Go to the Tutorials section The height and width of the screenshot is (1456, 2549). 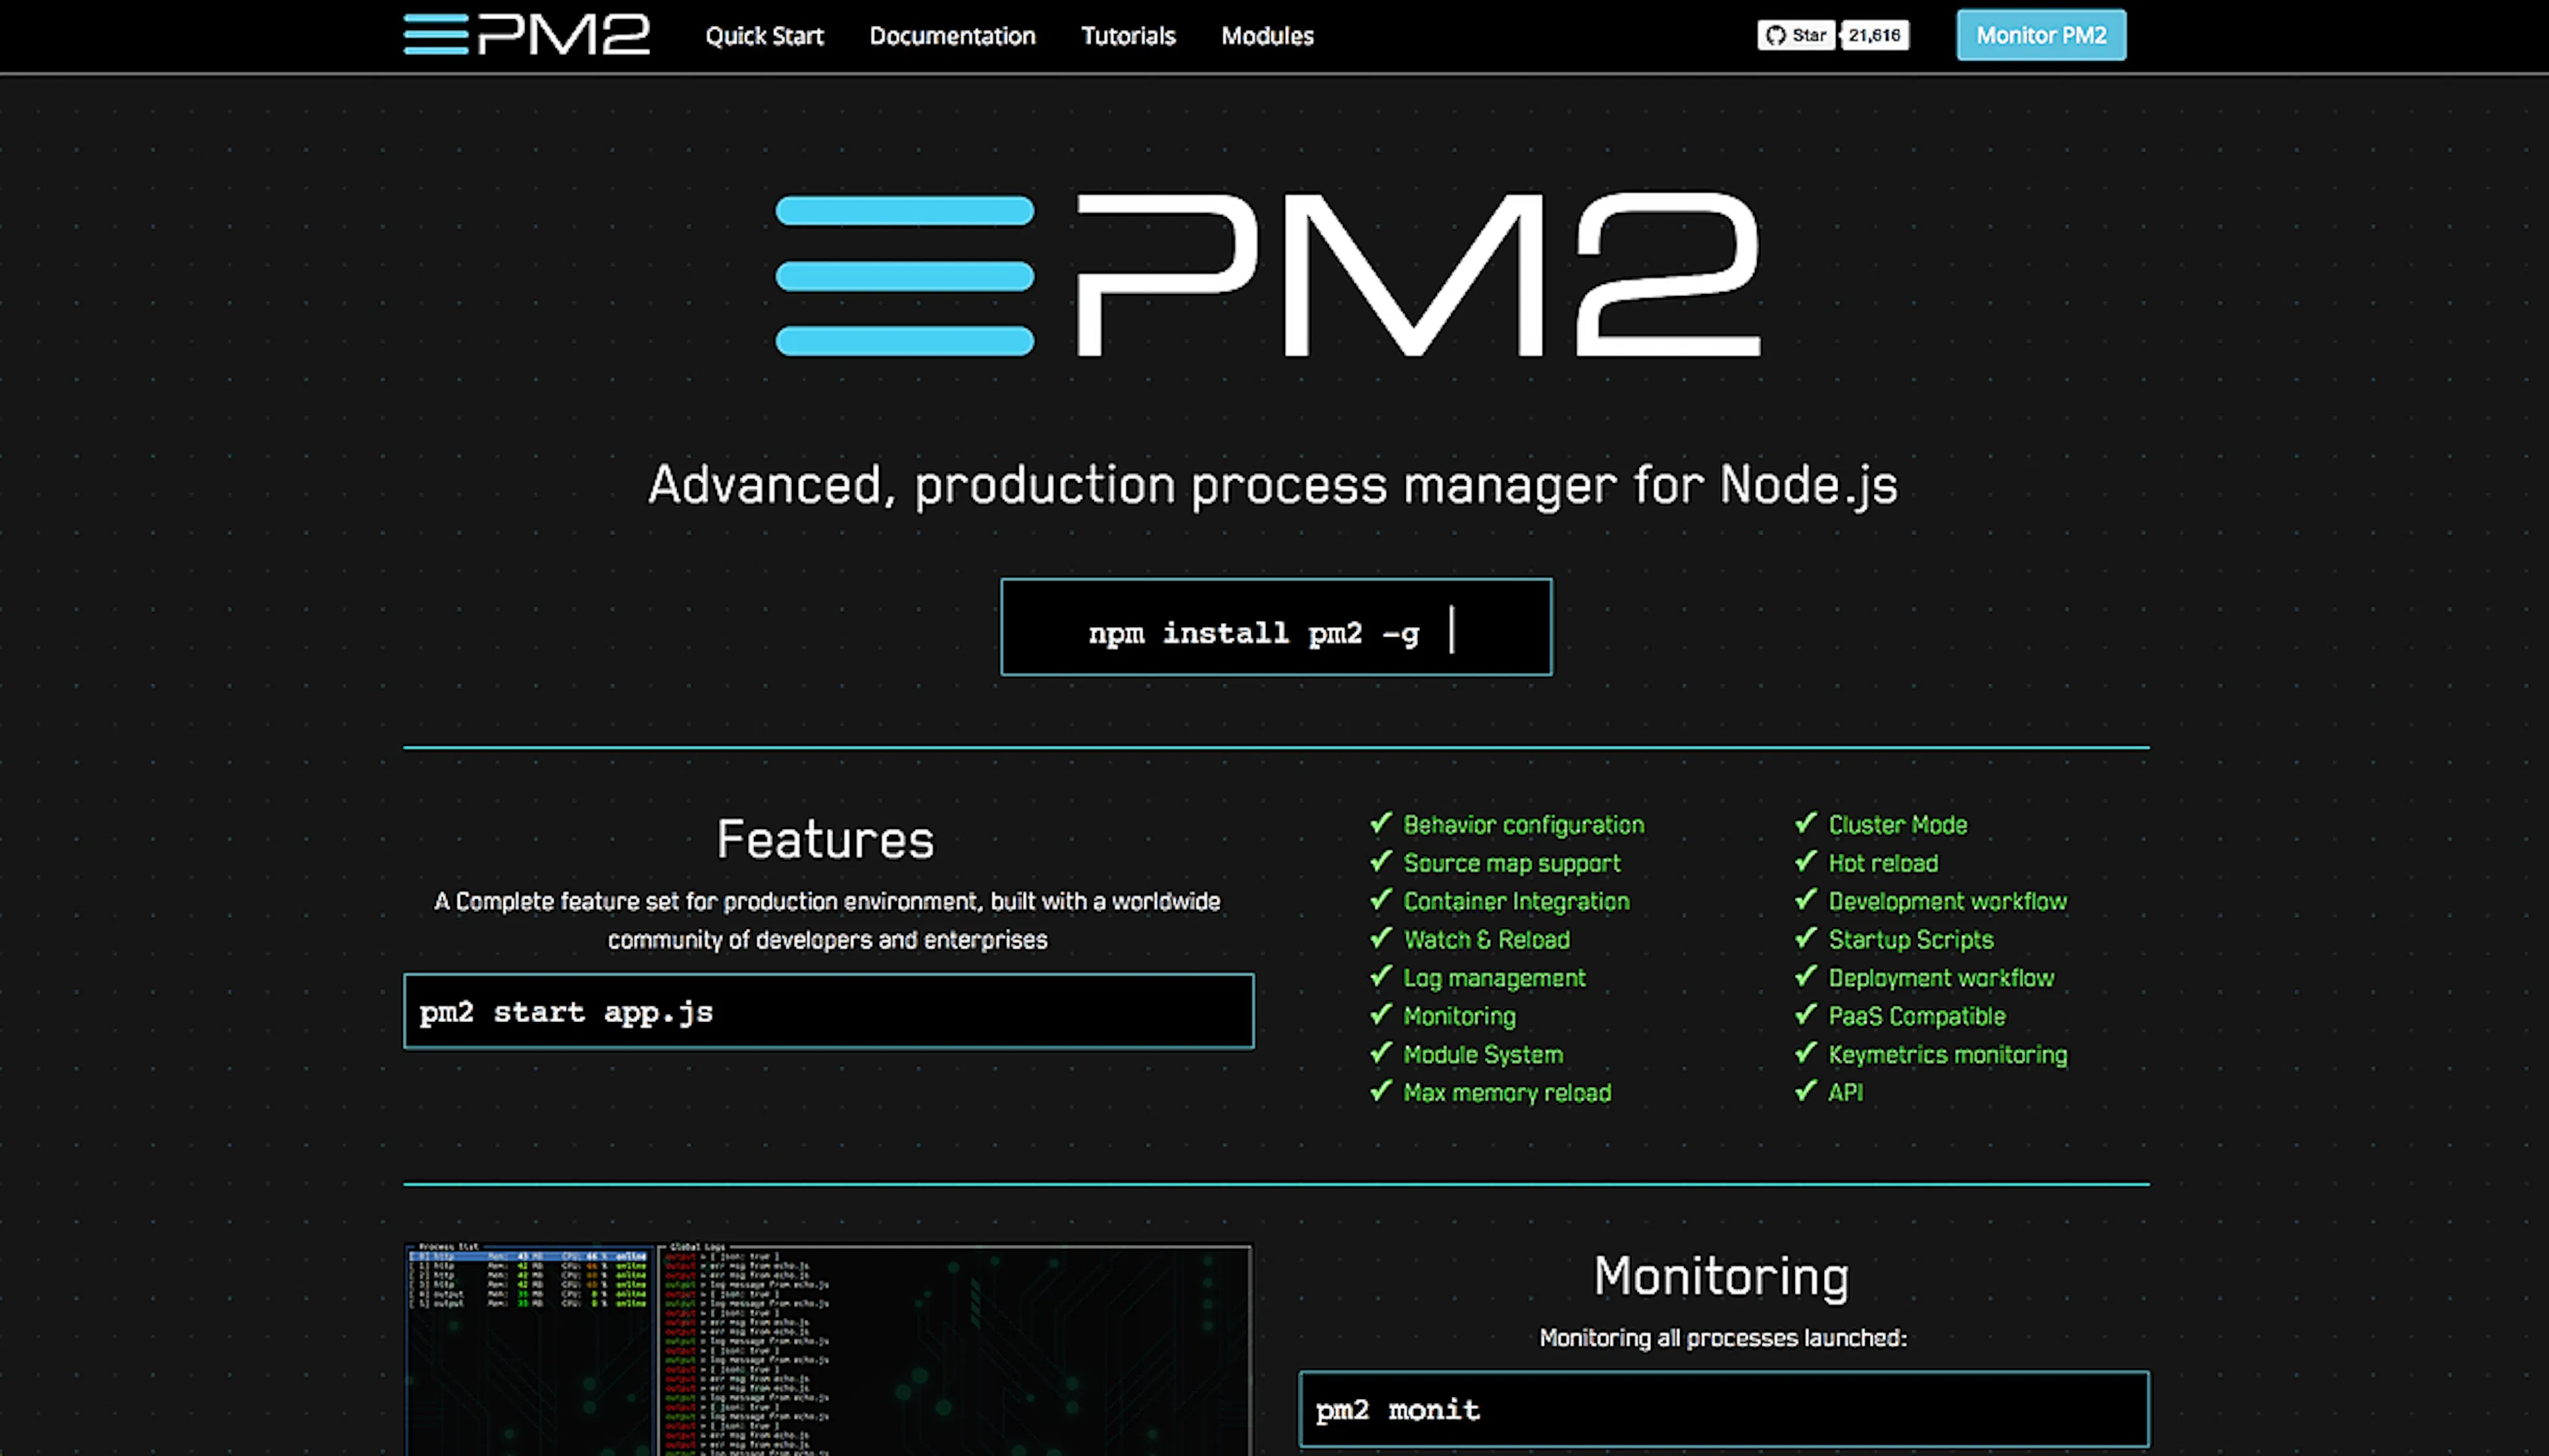1128,36
